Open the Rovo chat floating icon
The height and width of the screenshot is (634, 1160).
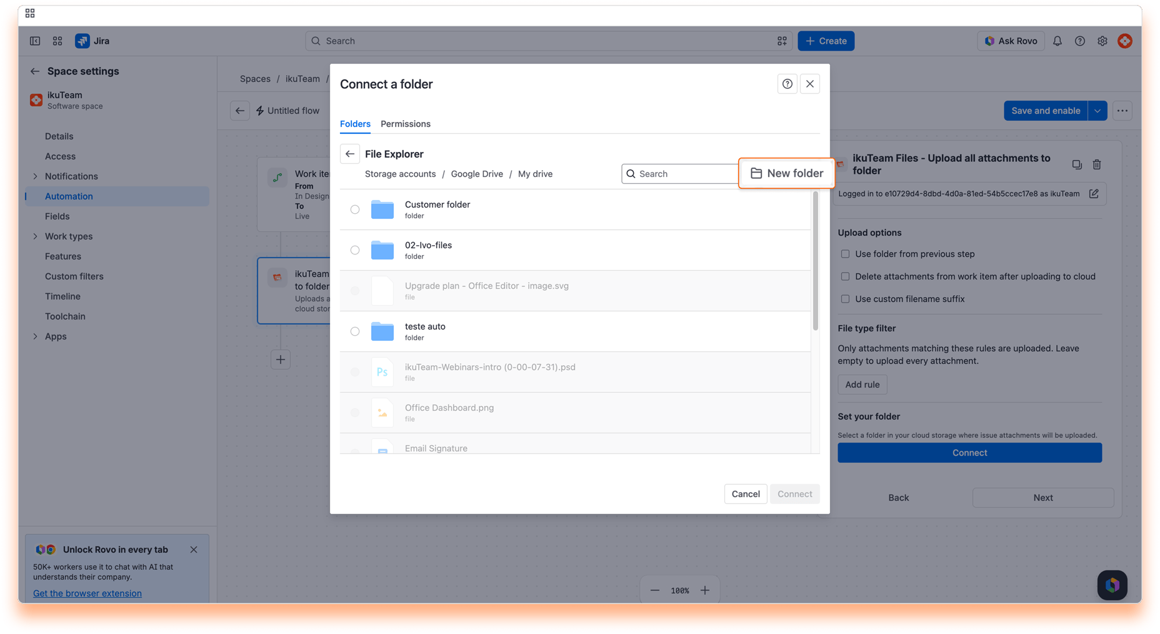coord(1112,585)
